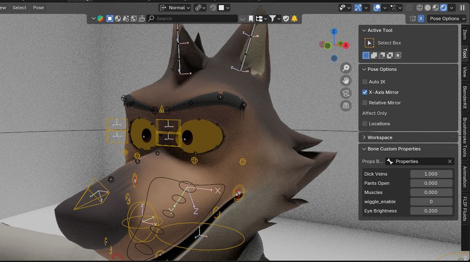Open the pivot point dropdown
Viewport: 470px width, 262px height.
click(x=200, y=8)
